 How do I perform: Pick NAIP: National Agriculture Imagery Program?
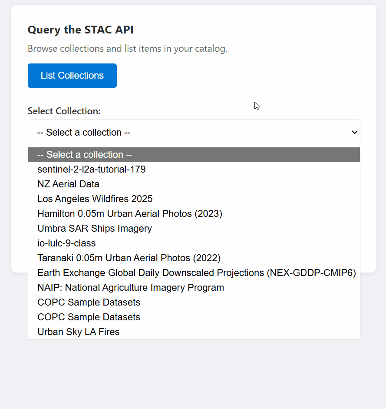click(x=131, y=288)
